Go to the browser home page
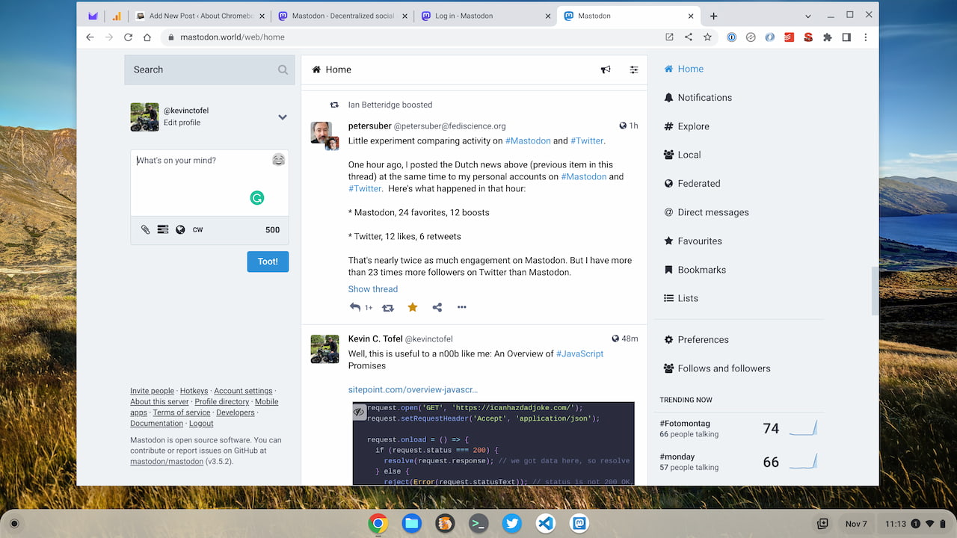957x538 pixels. pyautogui.click(x=147, y=37)
